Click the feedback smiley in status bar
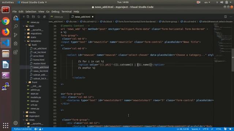Screen dimensions: 234x131 click(x=225, y=129)
